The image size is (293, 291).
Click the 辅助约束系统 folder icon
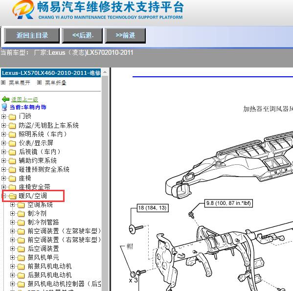(x=12, y=161)
